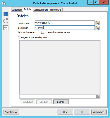Image resolution: width=110 pixels, height=118 pixels.
Task: Select the Alles kopieren radio button
Action: point(19,32)
